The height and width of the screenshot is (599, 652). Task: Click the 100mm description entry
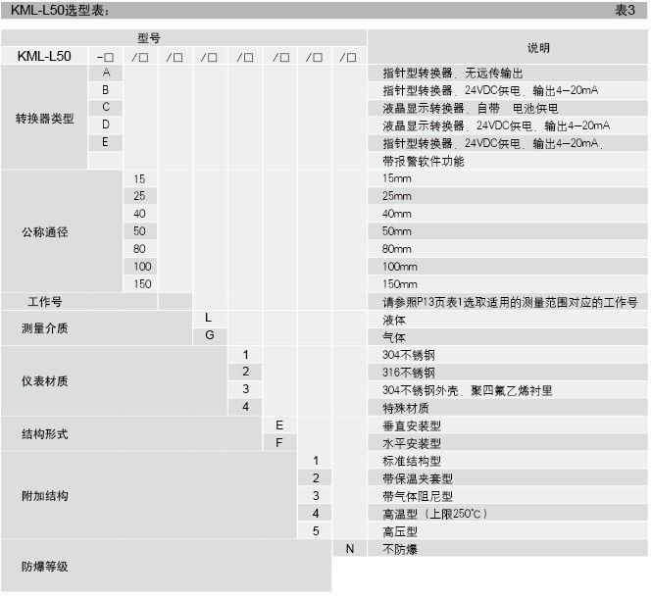399,267
